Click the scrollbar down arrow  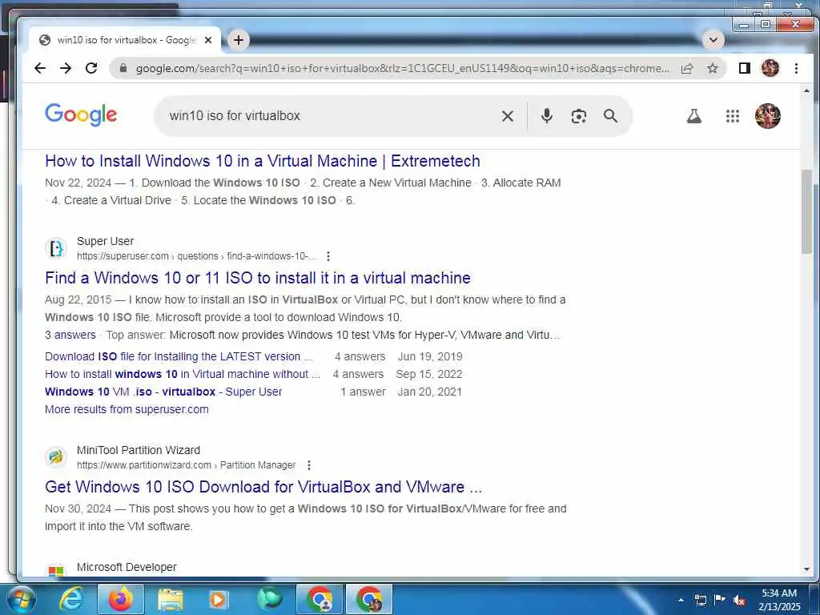pos(806,569)
